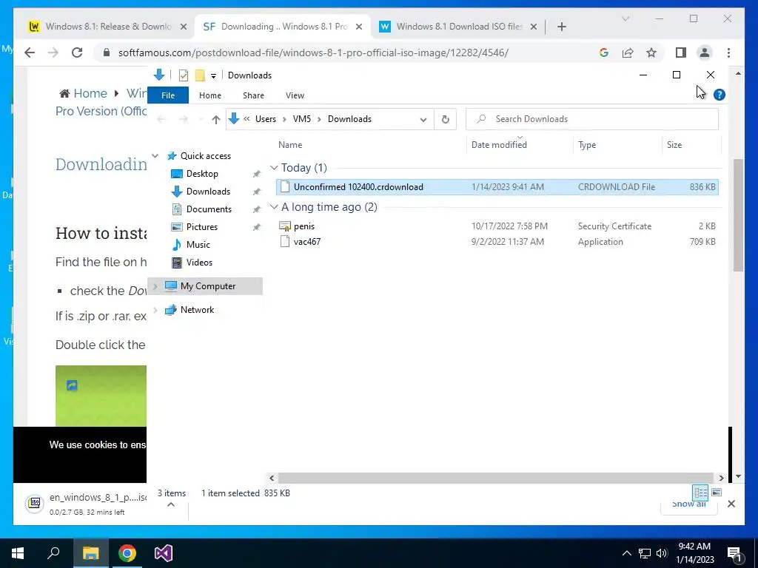The width and height of the screenshot is (758, 568).
Task: Click the Chrome back arrow button
Action: 30,53
